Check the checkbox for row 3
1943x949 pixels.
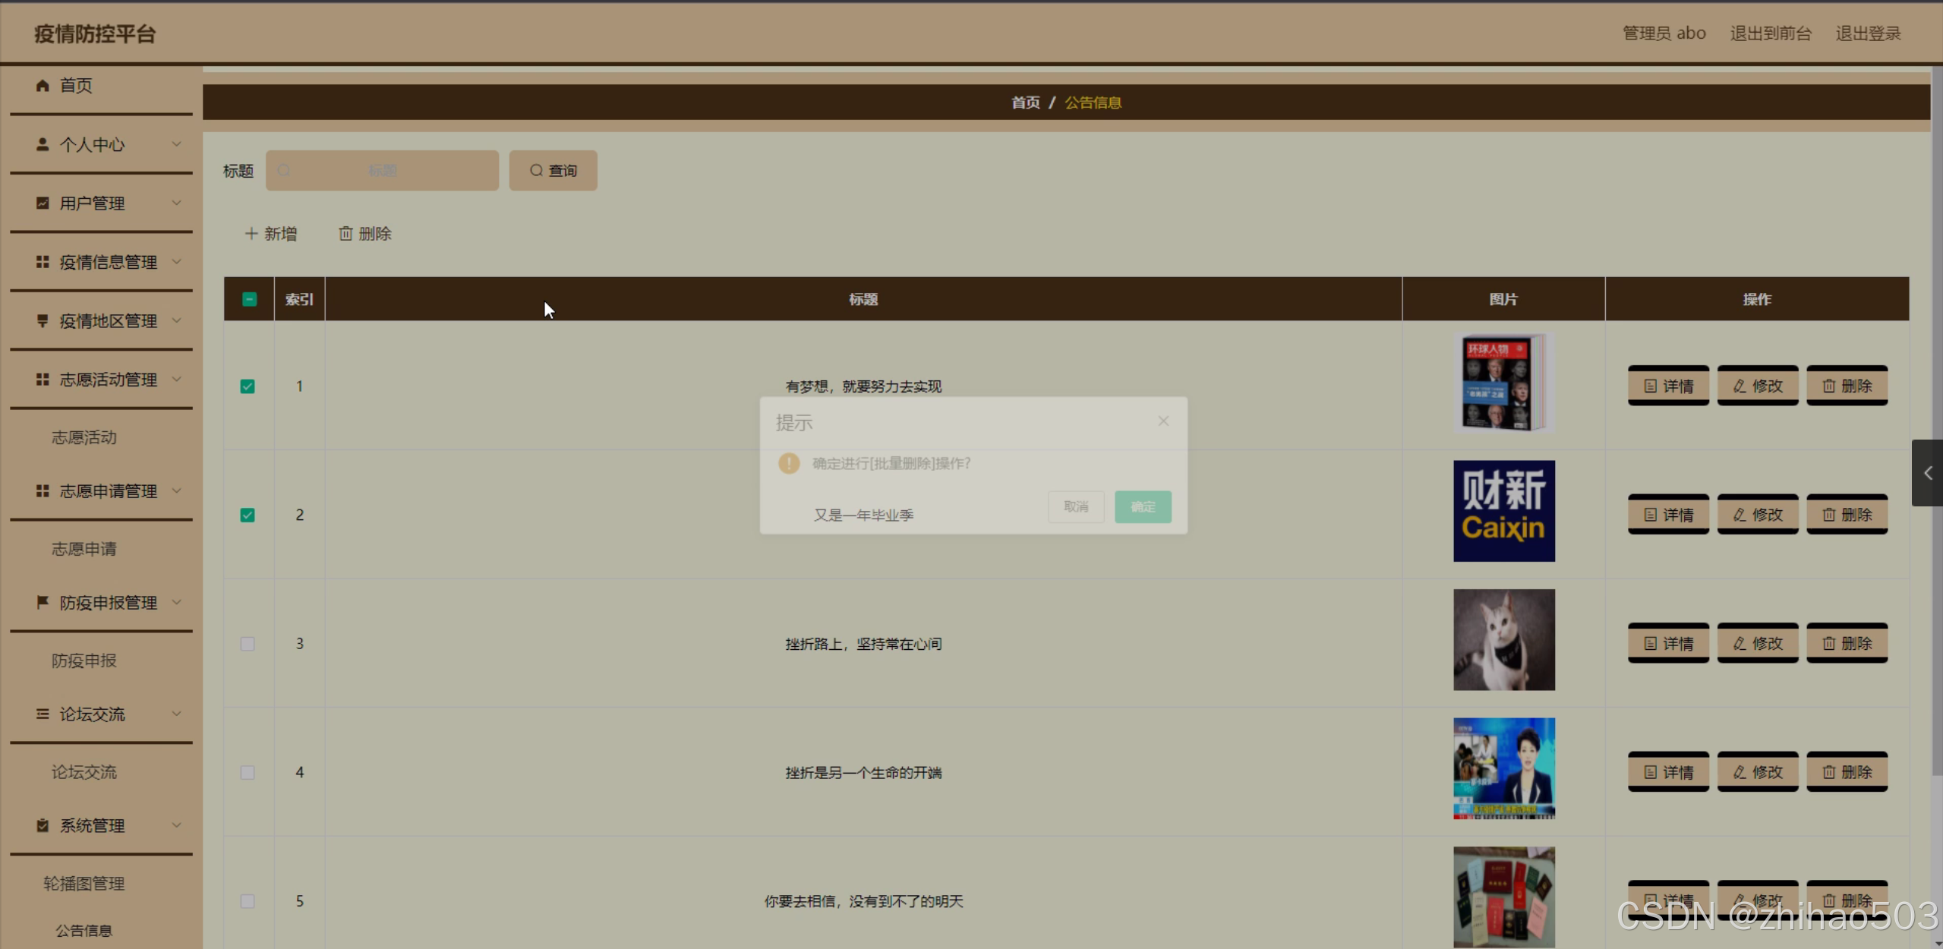point(248,644)
